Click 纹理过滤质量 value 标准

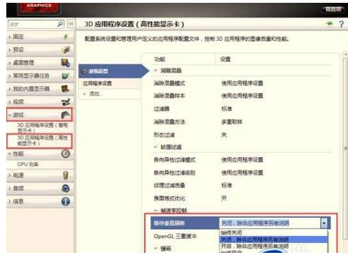(x=226, y=185)
